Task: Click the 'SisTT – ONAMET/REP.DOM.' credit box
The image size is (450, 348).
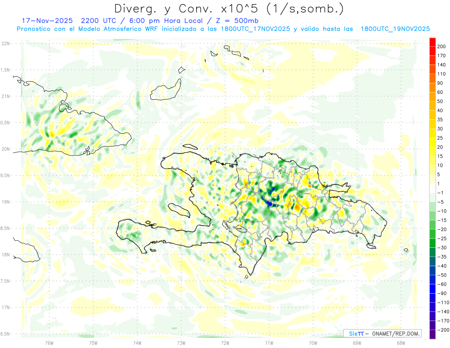Action: (x=382, y=333)
